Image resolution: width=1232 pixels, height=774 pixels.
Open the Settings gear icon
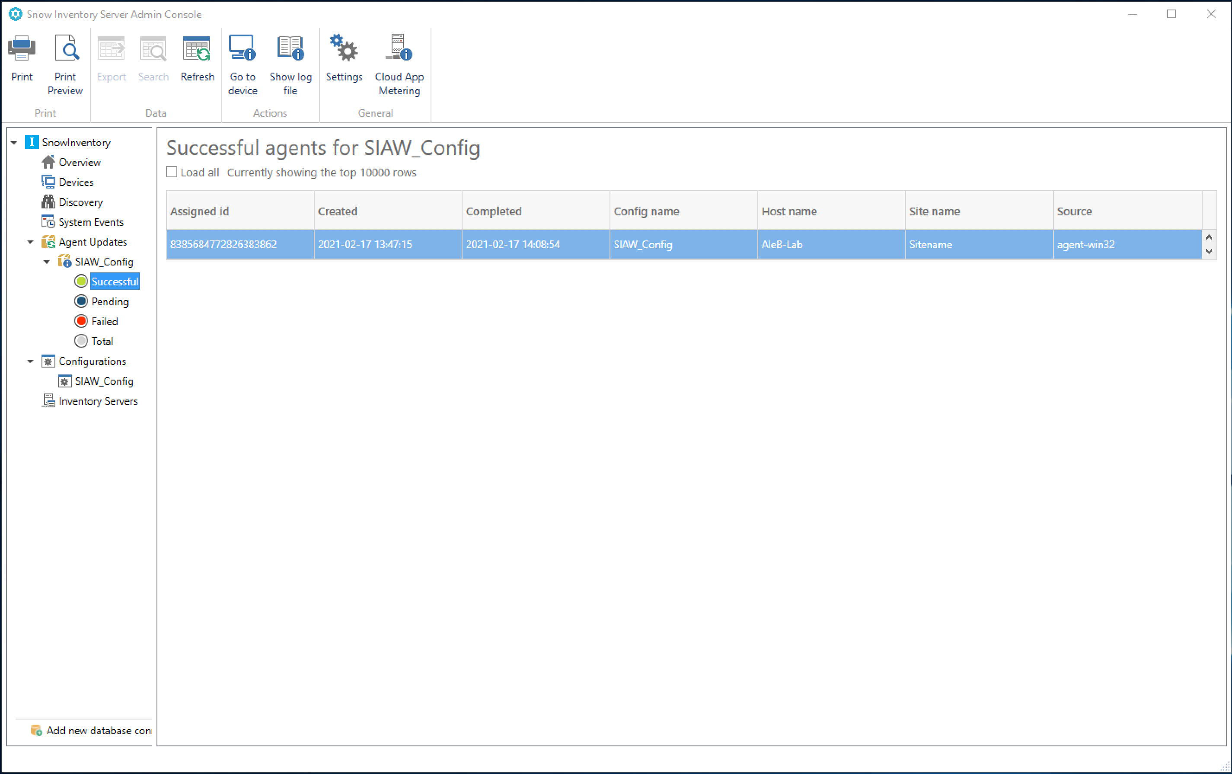[x=344, y=48]
